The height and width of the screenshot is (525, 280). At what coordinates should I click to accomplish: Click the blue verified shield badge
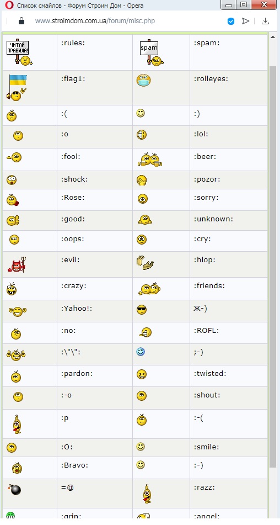[230, 22]
